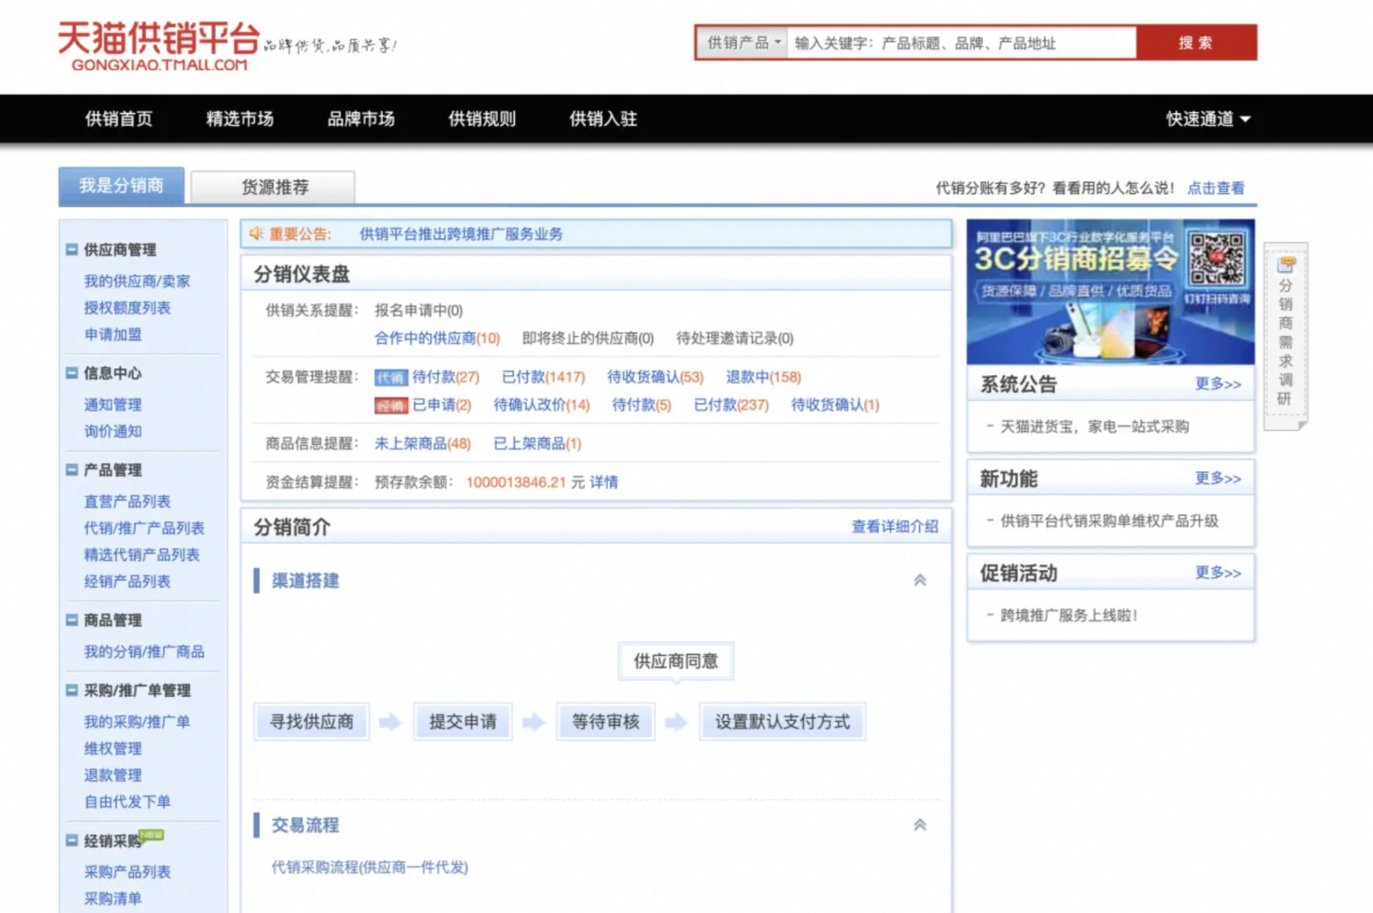This screenshot has height=913, width=1373.
Task: Open 已付款(1417) orders
Action: [543, 377]
